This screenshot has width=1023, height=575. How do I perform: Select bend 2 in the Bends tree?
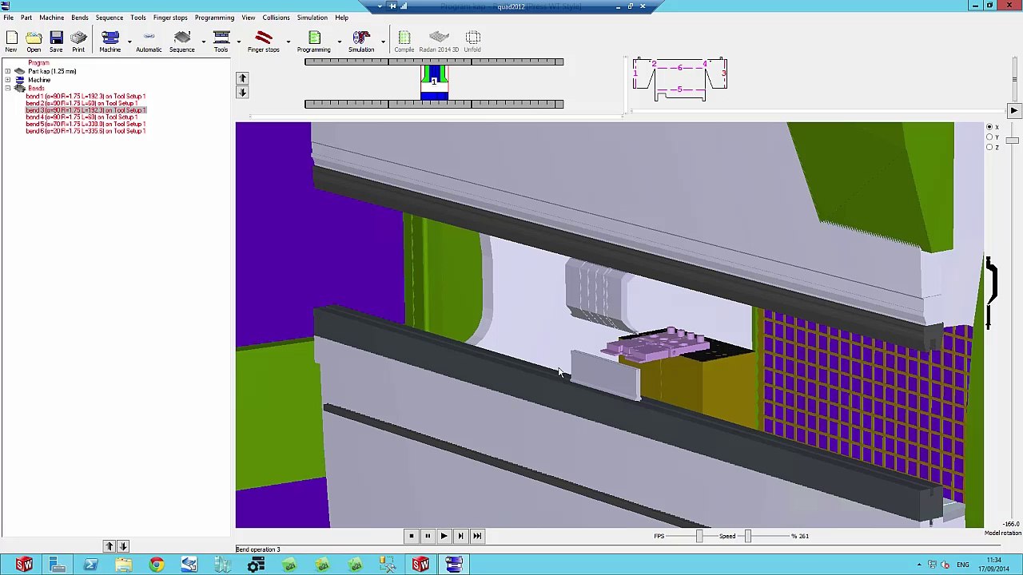82,103
